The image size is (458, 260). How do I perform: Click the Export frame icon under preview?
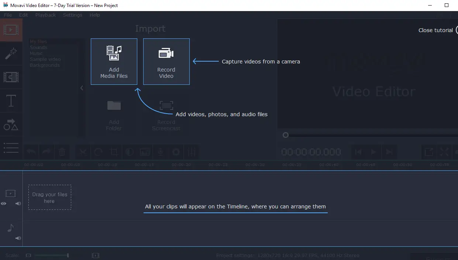tap(429, 152)
